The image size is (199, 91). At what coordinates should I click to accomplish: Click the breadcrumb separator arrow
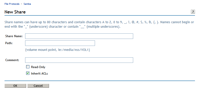click(21, 4)
